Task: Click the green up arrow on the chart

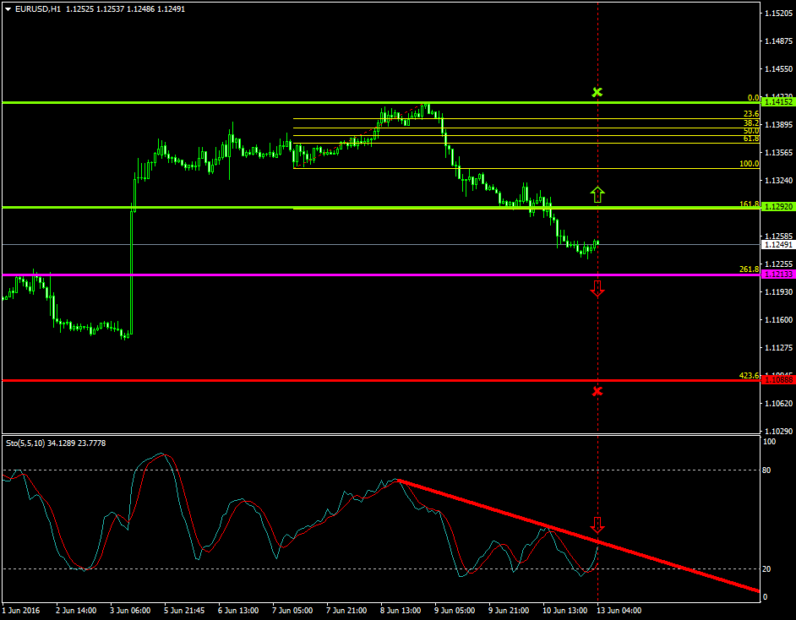Action: point(597,194)
